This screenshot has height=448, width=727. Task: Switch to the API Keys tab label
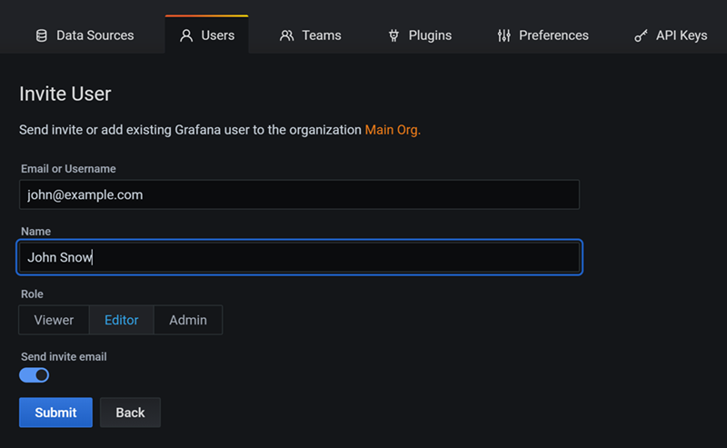(x=681, y=35)
